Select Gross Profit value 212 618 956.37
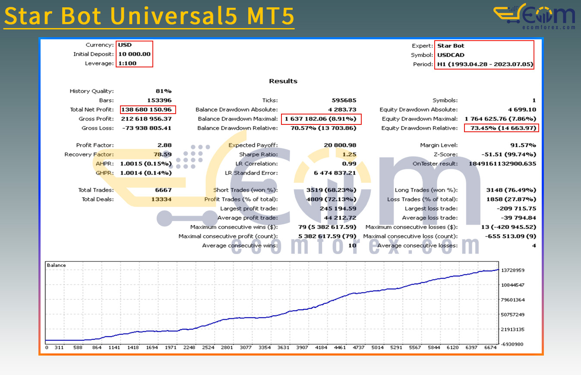 click(147, 119)
